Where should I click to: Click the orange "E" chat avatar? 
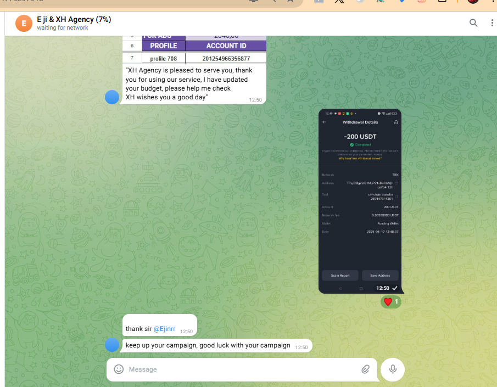24,23
